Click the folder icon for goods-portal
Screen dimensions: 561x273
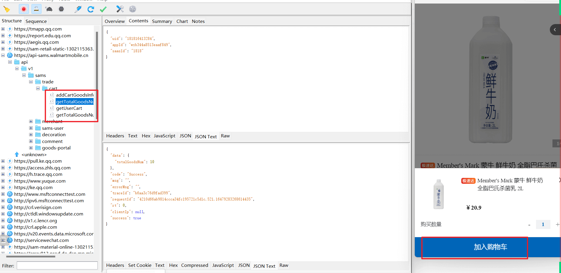tap(38, 148)
